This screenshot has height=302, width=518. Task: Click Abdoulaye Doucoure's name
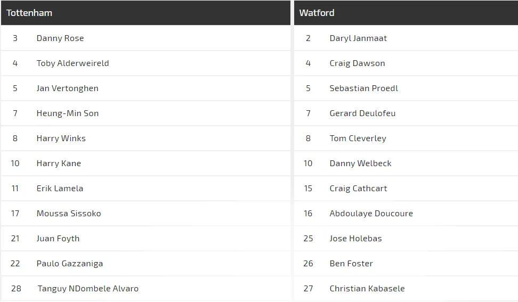pyautogui.click(x=371, y=214)
